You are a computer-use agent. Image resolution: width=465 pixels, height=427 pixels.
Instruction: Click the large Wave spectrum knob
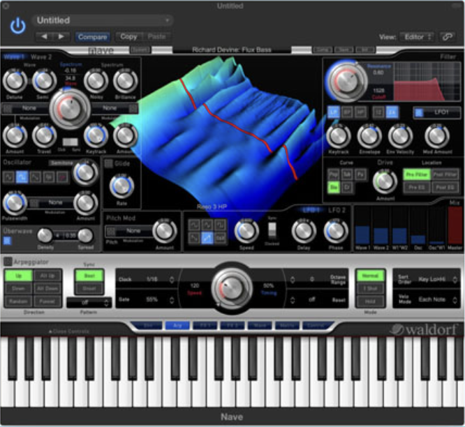[70, 109]
